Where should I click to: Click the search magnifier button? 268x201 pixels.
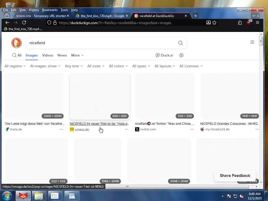[181, 43]
